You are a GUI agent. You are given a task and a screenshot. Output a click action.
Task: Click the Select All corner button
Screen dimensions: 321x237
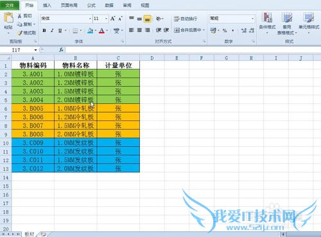tap(6, 58)
